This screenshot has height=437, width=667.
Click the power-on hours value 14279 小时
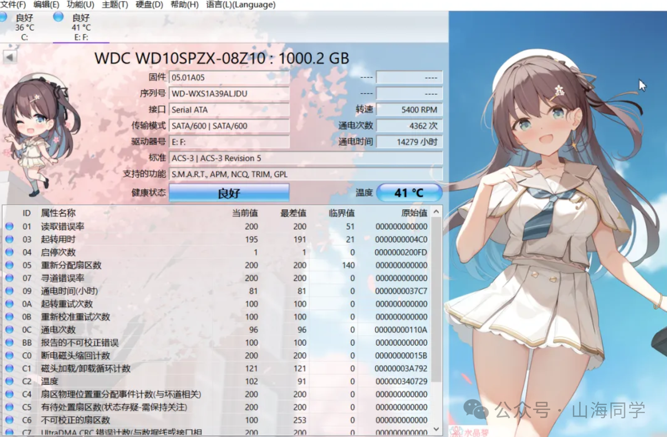click(x=409, y=142)
